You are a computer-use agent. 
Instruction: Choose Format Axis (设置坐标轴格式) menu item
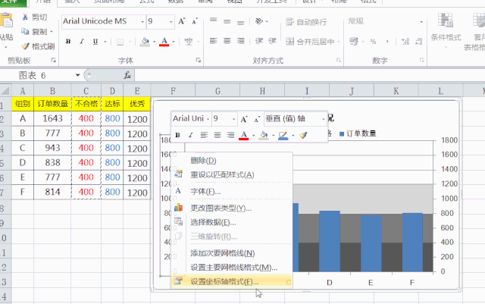[231, 281]
